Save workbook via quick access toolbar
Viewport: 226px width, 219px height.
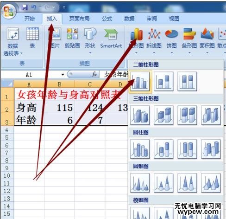coord(25,7)
